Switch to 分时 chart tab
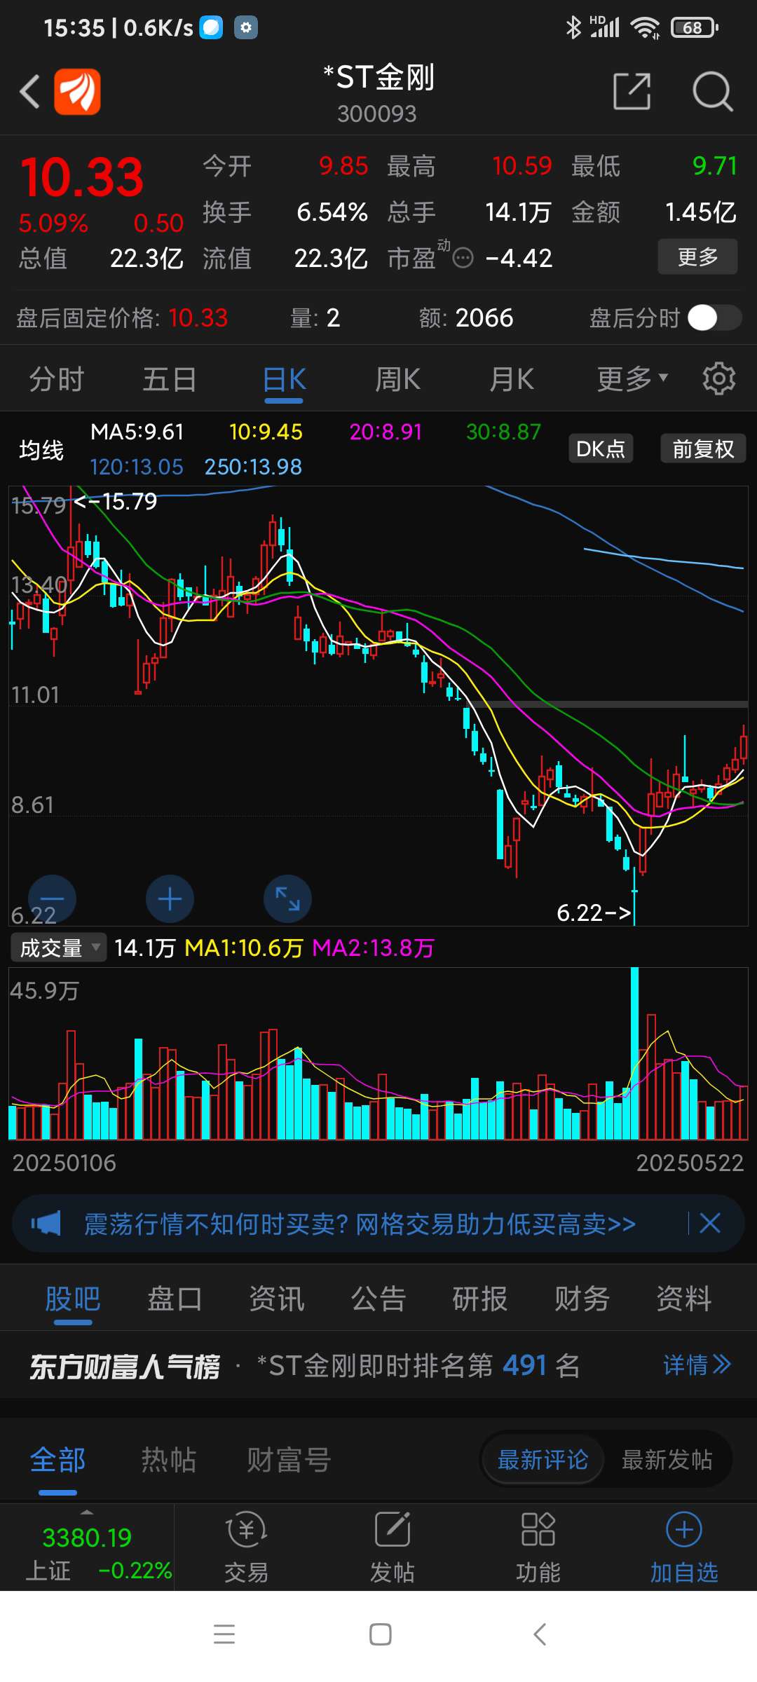 coord(56,379)
